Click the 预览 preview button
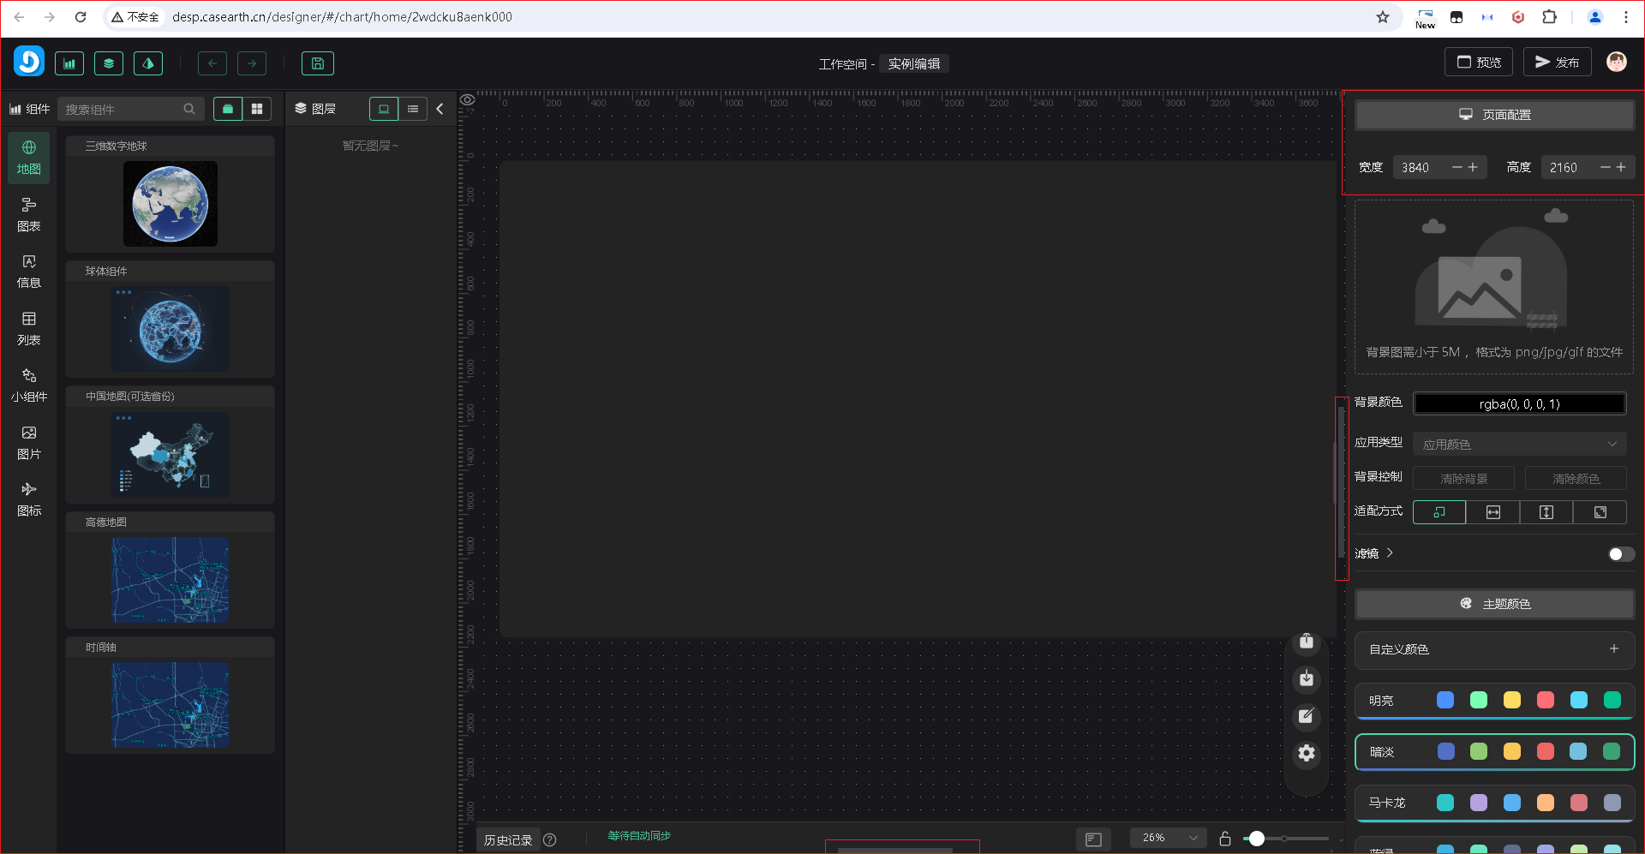 coord(1479,63)
